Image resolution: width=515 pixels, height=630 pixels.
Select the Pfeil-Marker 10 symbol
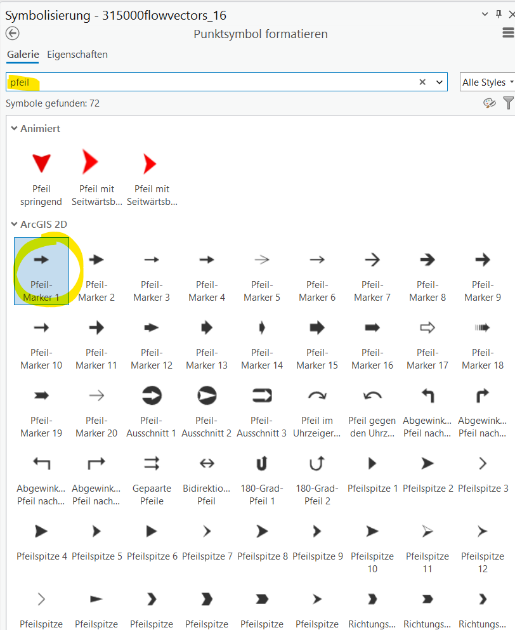click(41, 339)
